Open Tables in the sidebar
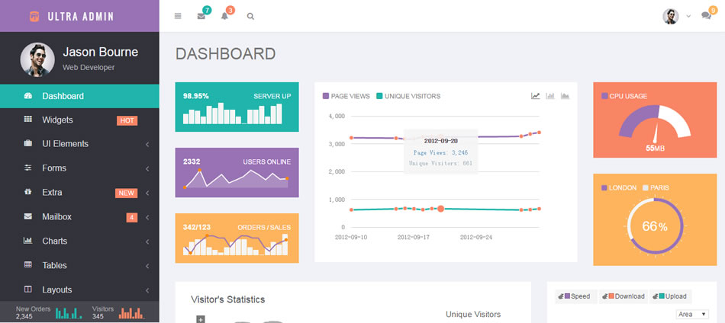This screenshot has height=323, width=725. 79,265
